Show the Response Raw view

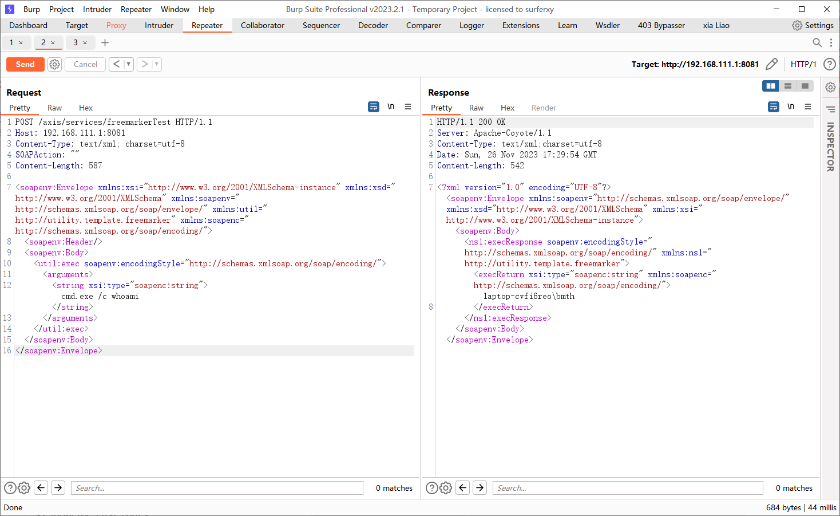476,108
